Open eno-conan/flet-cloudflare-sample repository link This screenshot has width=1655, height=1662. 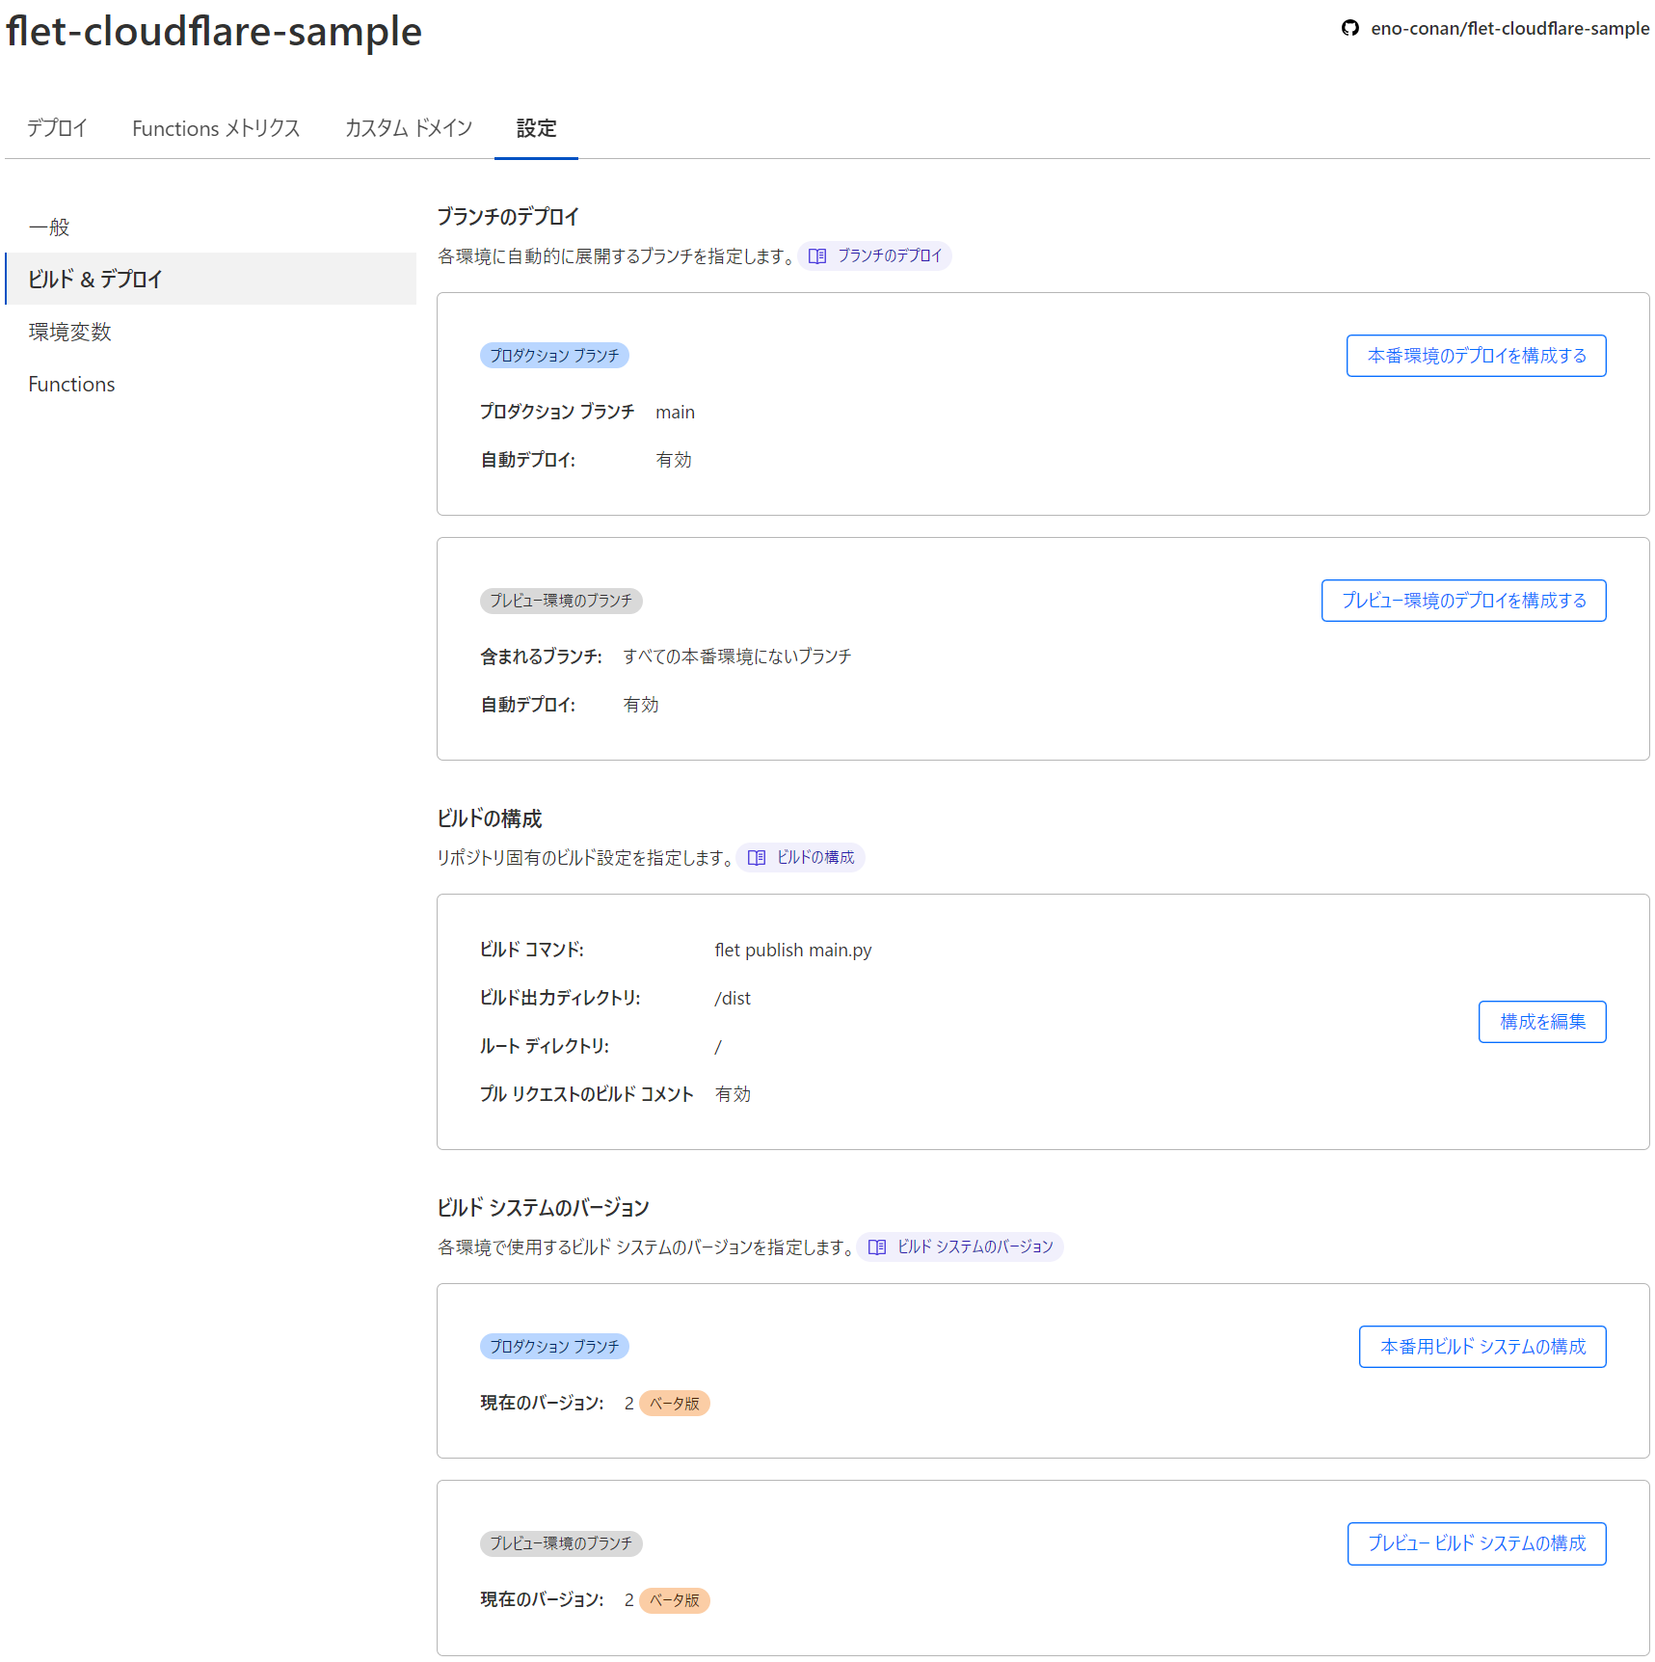(1508, 28)
